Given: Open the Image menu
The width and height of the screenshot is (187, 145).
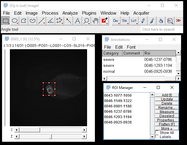Looking at the screenshot, I should click(32, 13).
